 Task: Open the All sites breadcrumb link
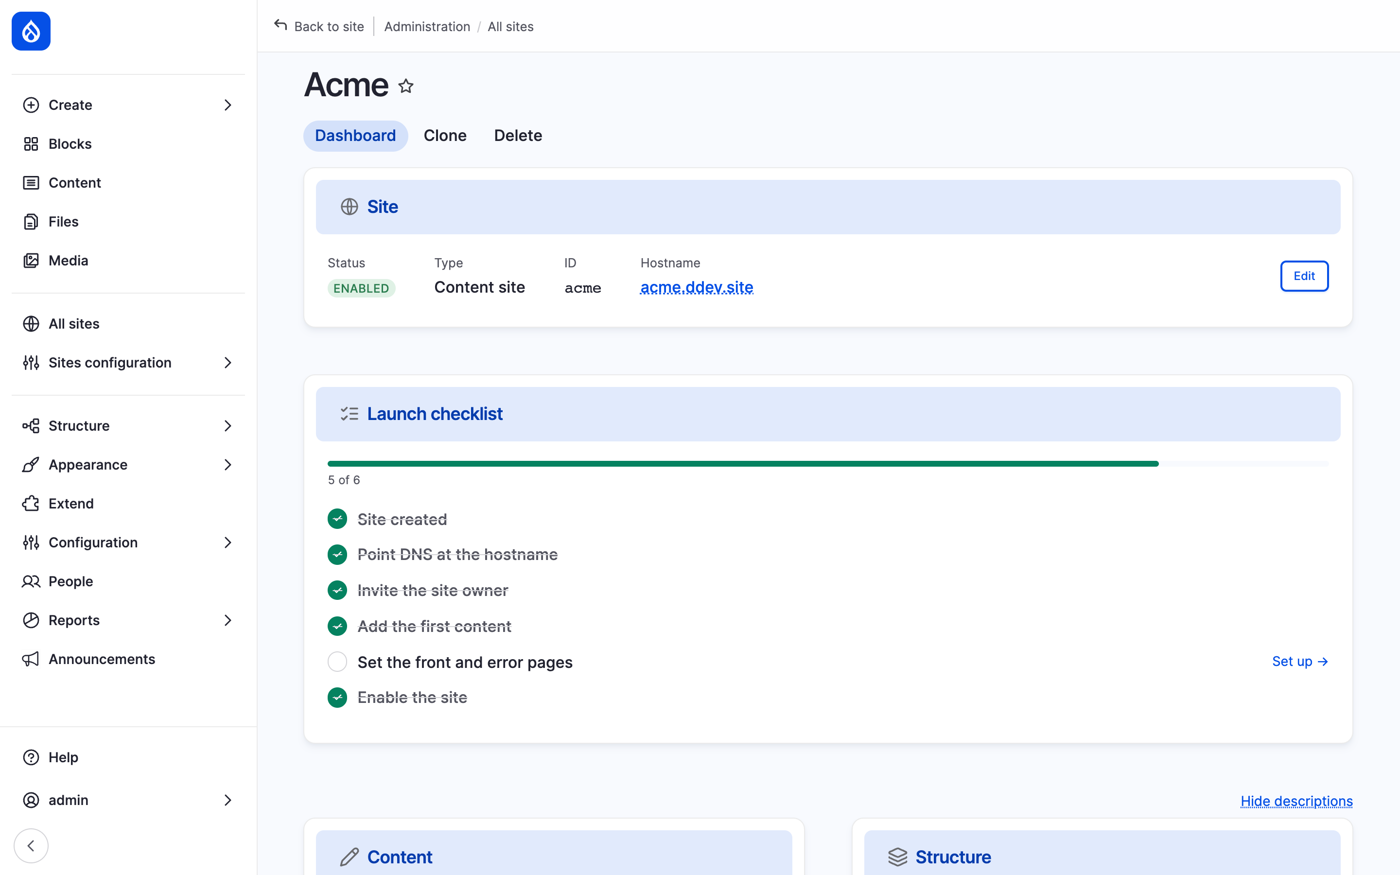510,27
